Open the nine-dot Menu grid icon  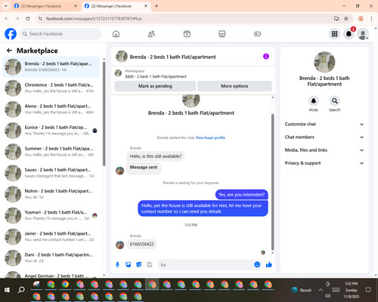tap(334, 34)
